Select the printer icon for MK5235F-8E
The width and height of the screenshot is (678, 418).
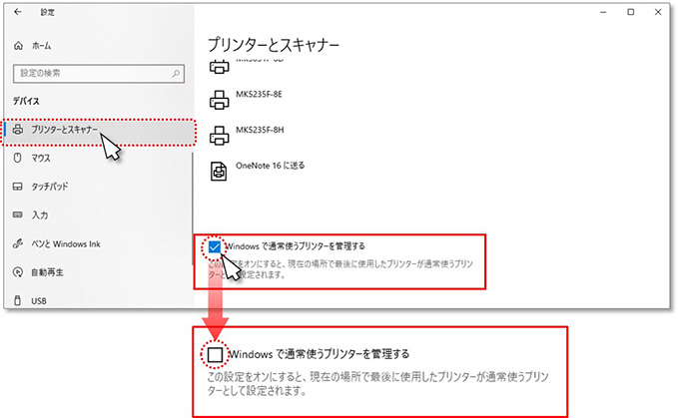point(220,100)
